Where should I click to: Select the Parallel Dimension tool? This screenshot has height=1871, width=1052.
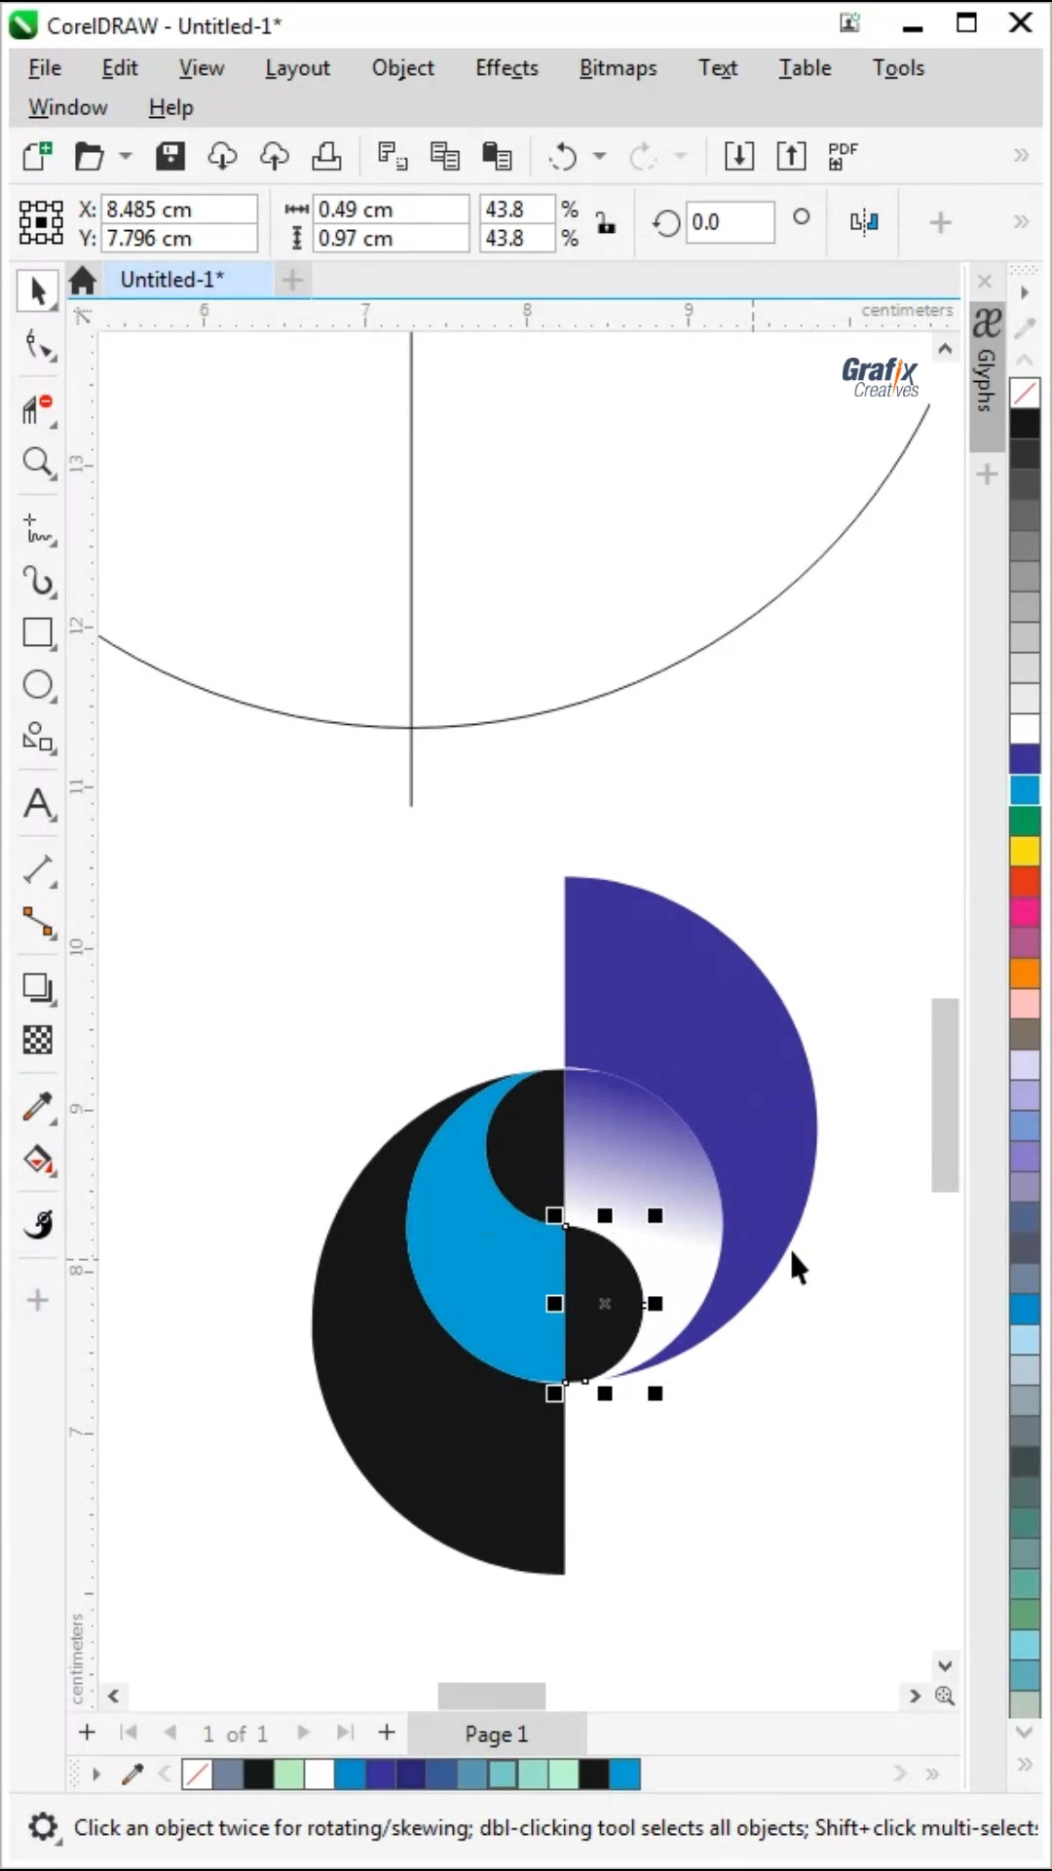pos(38,869)
